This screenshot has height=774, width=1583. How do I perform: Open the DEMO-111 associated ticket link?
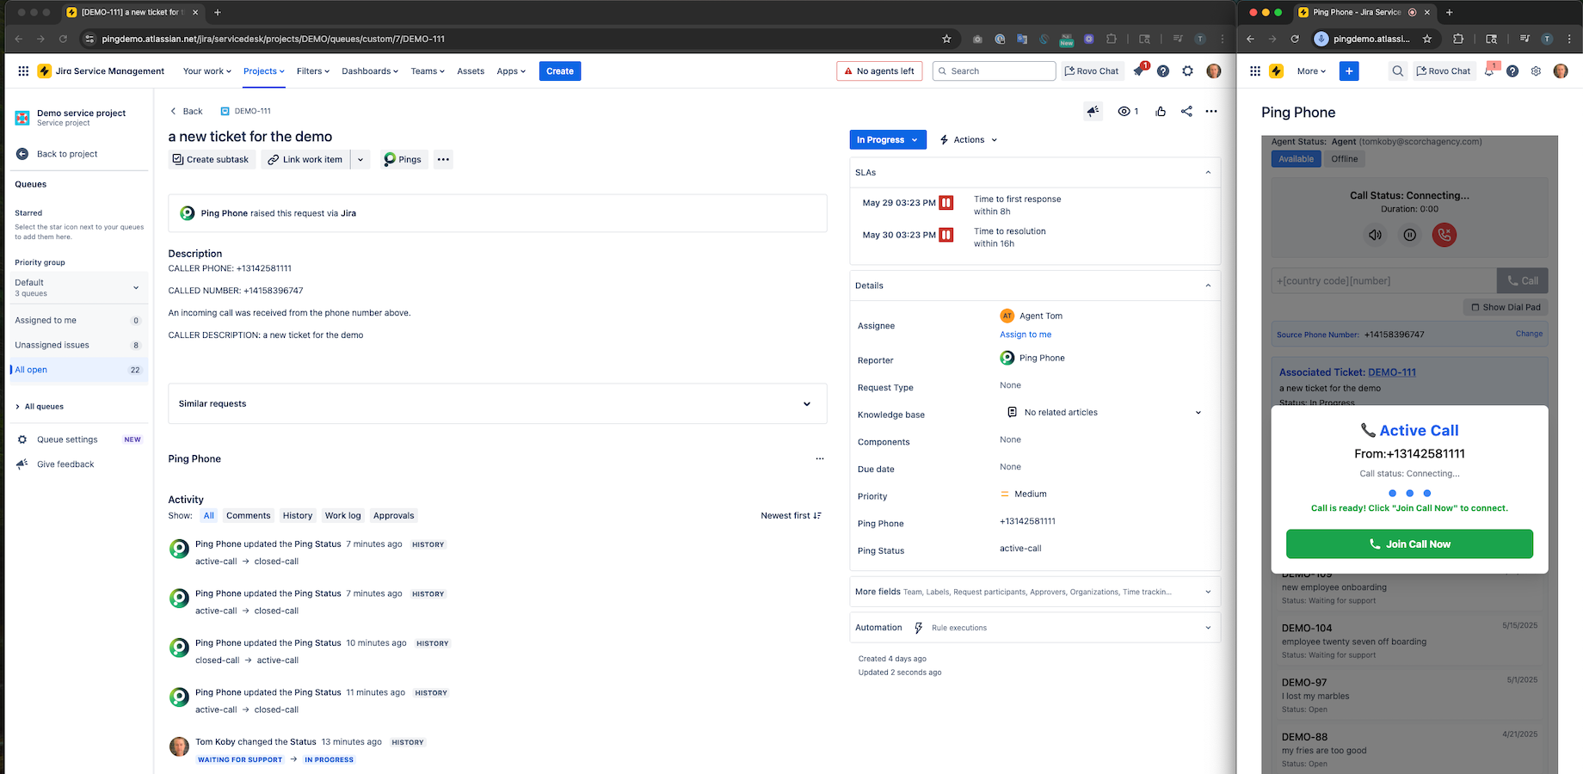[x=1392, y=372]
